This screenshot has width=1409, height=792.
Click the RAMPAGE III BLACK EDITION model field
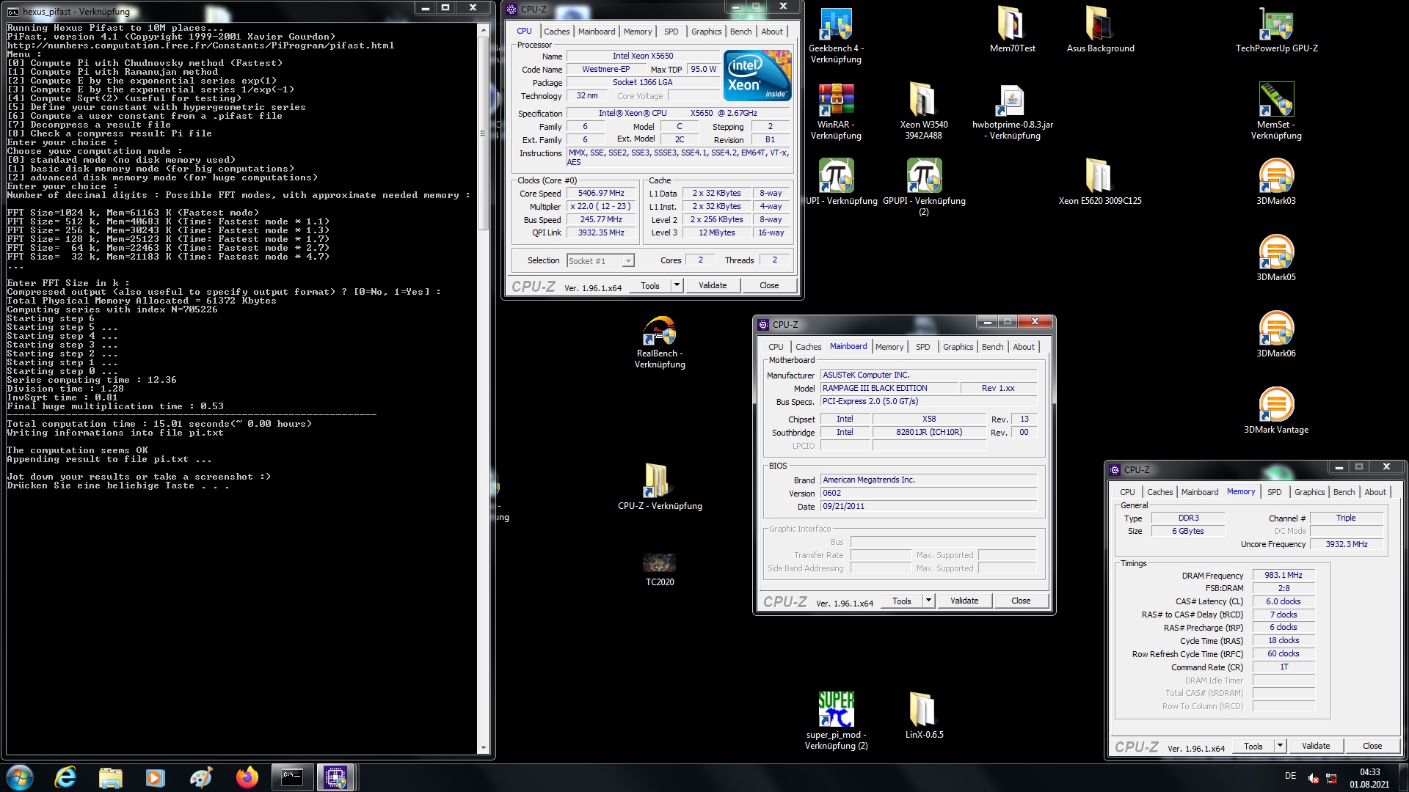(889, 388)
